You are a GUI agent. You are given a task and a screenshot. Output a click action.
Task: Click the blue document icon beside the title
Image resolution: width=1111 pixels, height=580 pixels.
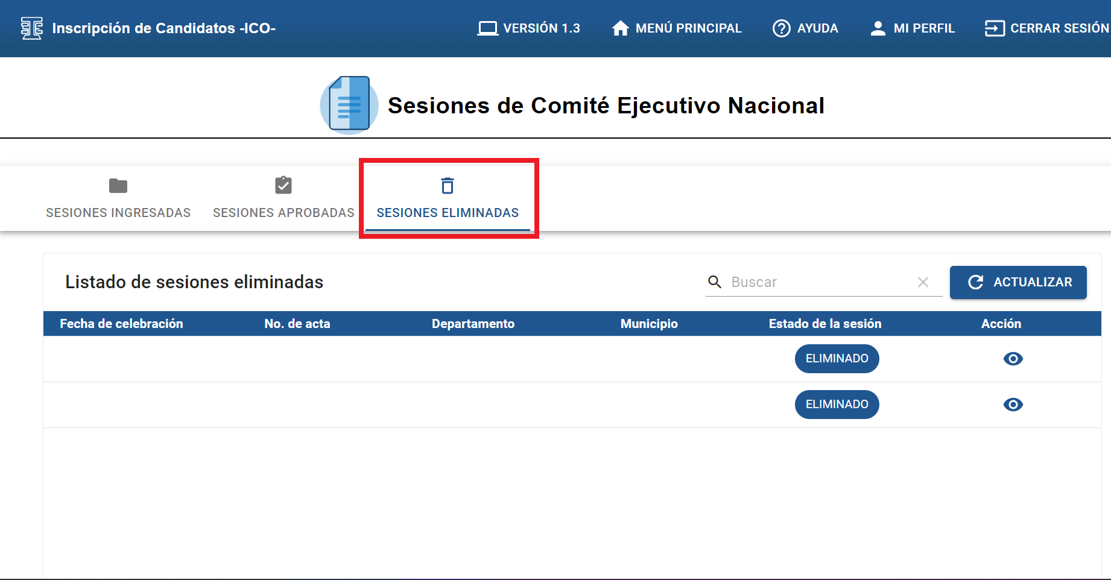349,105
